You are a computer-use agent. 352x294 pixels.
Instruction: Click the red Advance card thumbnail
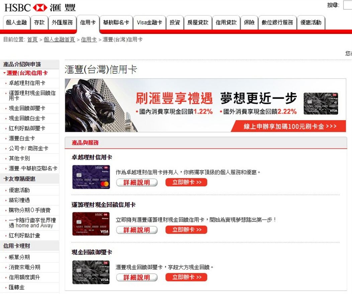(x=91, y=224)
